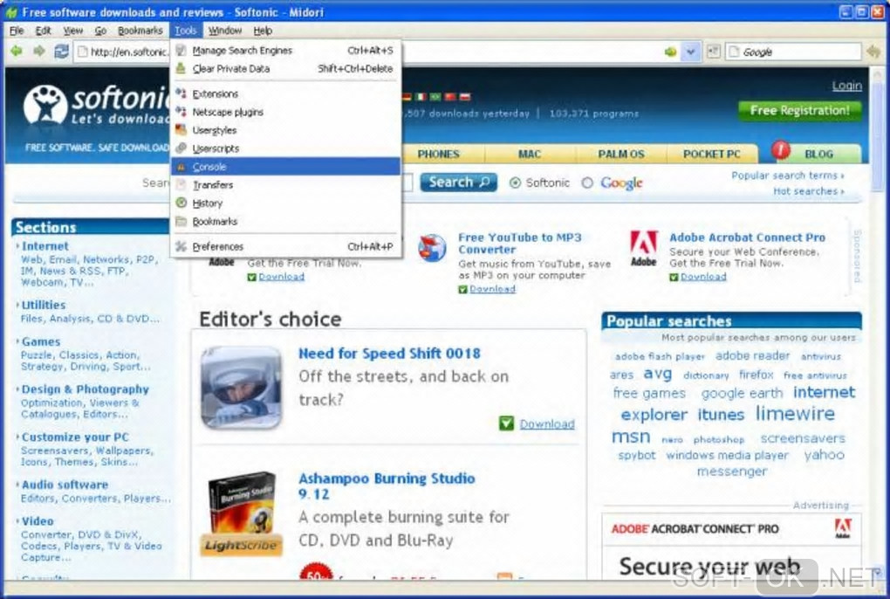Image resolution: width=890 pixels, height=599 pixels.
Task: Choose Manage Search Engines from Tools menu
Action: point(285,51)
